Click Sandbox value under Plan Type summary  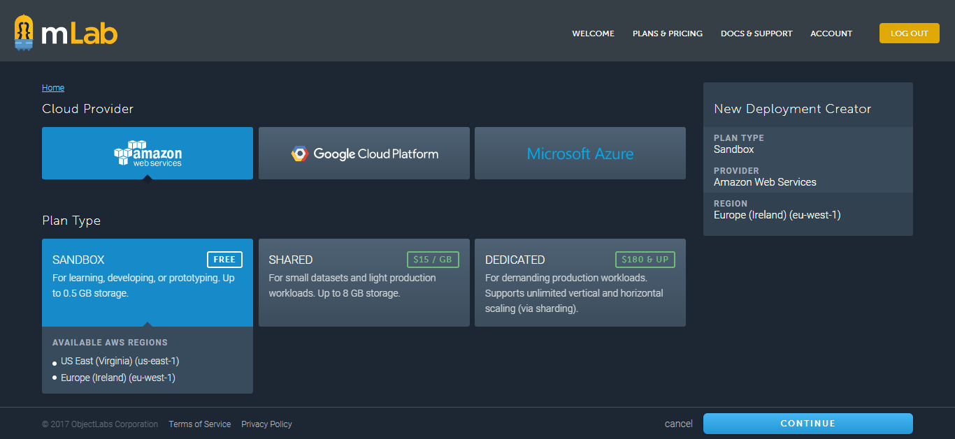[734, 149]
